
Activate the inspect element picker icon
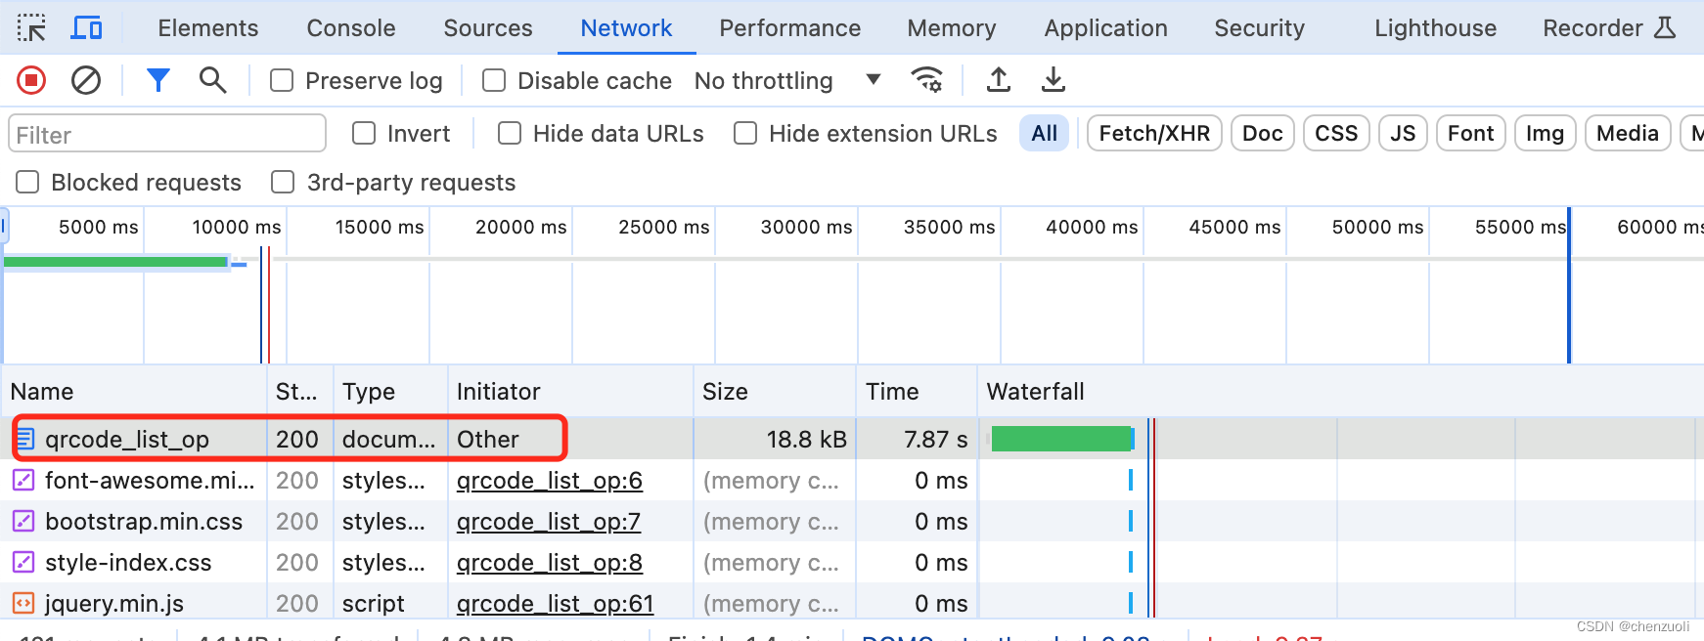(x=31, y=27)
